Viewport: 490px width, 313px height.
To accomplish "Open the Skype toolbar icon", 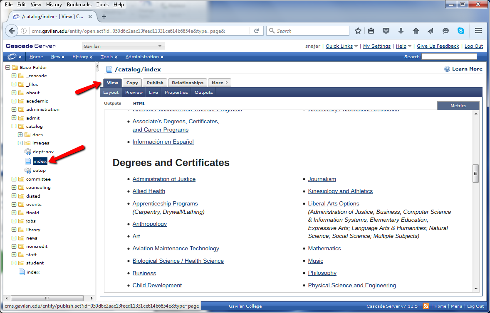I will pos(461,31).
